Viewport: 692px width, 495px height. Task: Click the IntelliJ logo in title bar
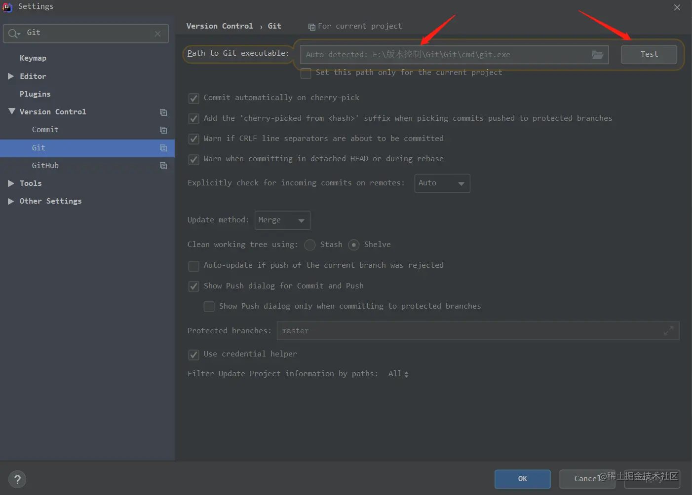[7, 7]
